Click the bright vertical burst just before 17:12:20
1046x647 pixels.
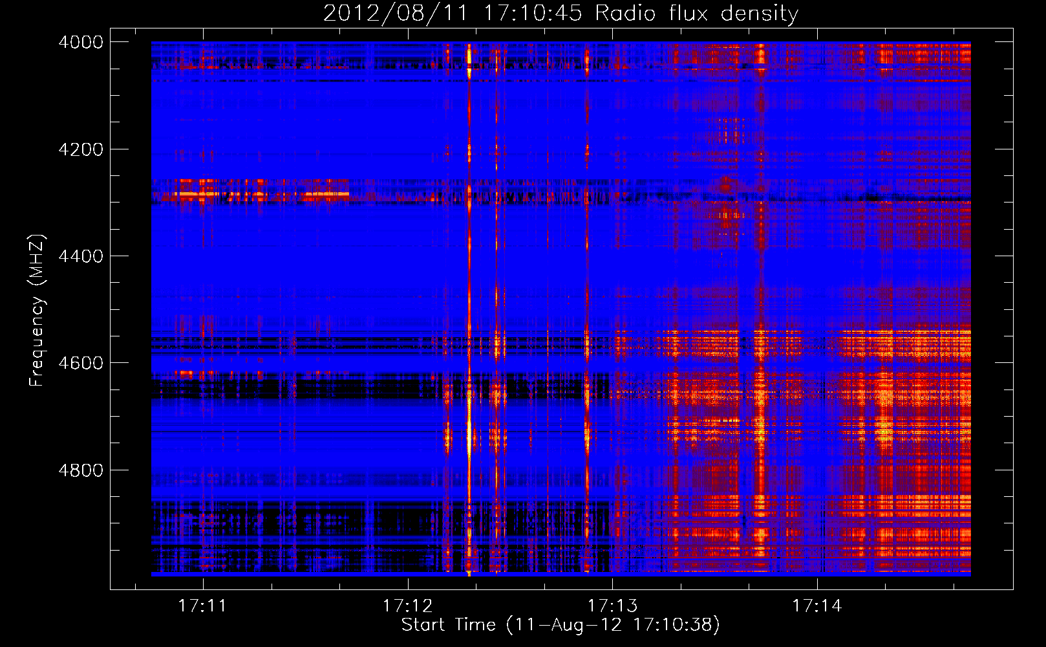coord(469,309)
